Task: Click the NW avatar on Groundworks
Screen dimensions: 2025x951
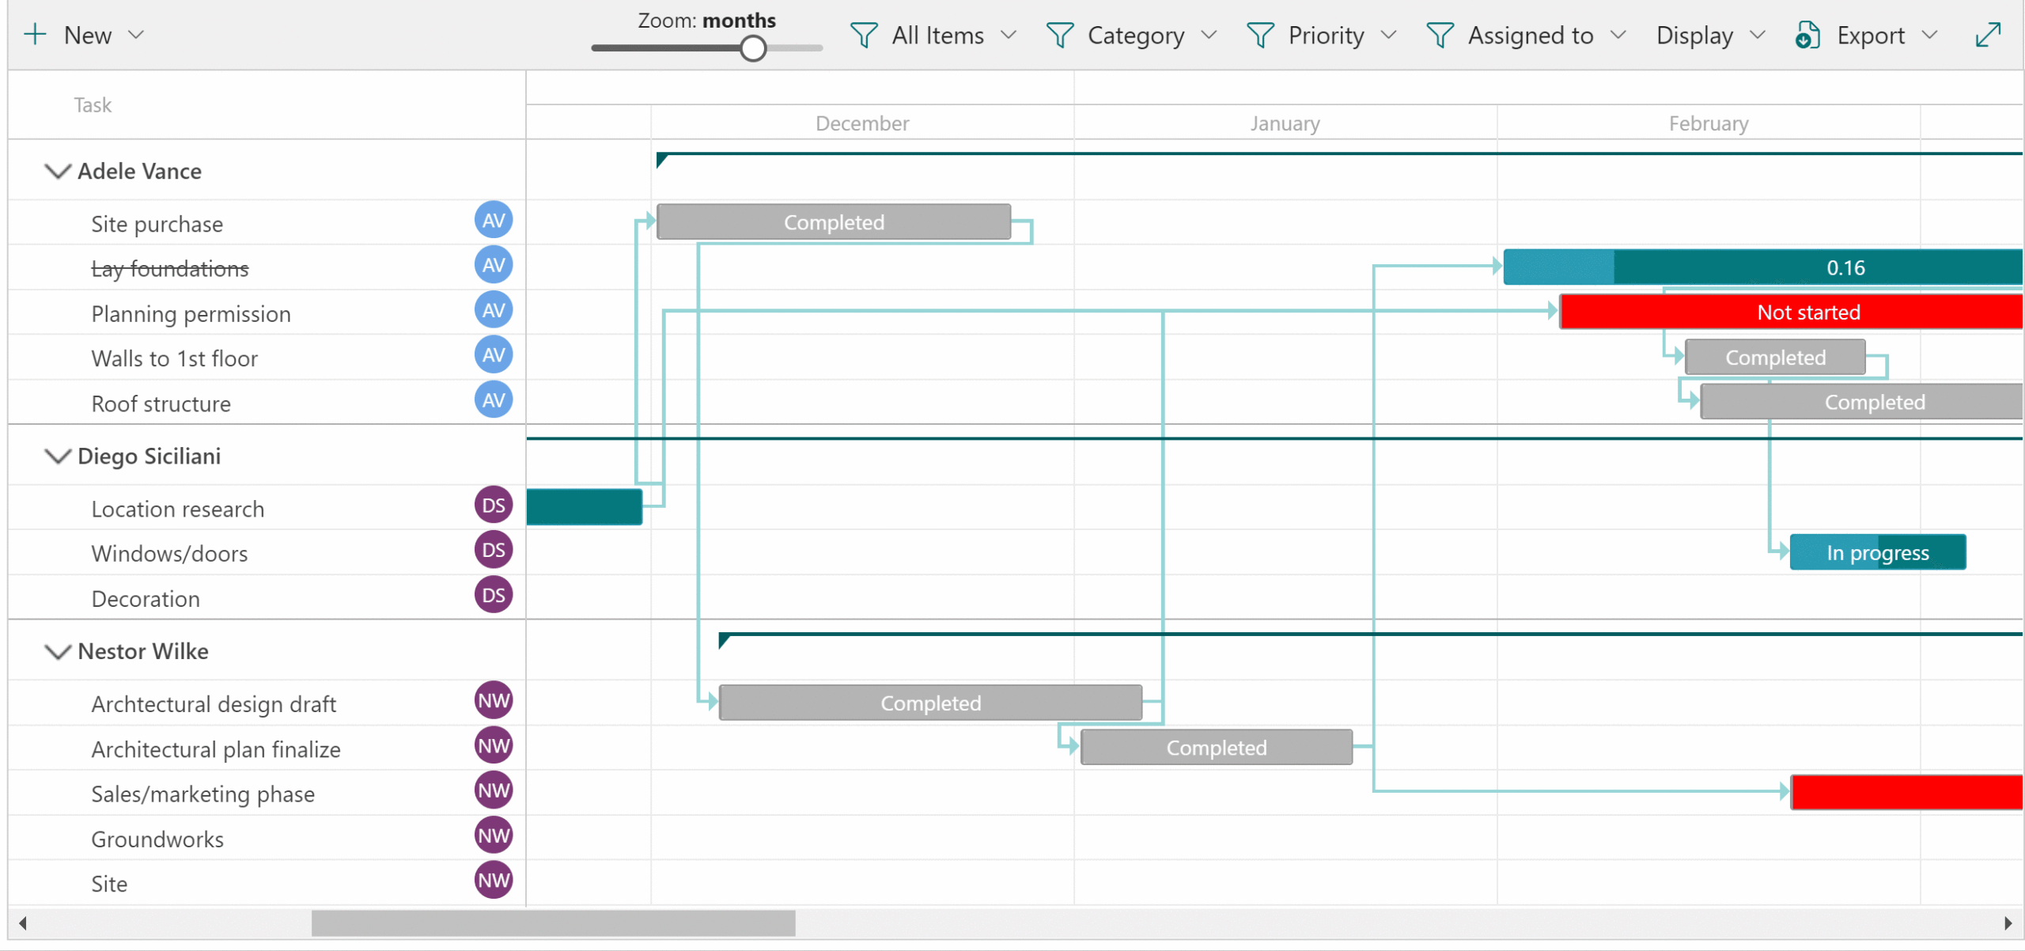Action: (x=493, y=834)
